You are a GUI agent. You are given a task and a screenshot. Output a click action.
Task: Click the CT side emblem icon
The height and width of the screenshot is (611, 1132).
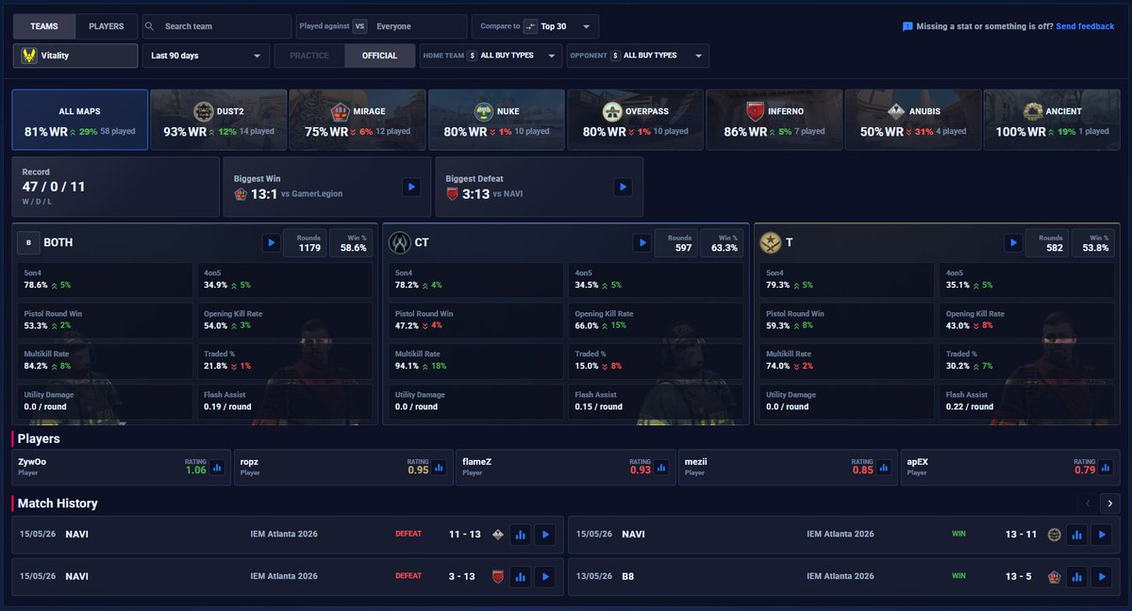400,243
